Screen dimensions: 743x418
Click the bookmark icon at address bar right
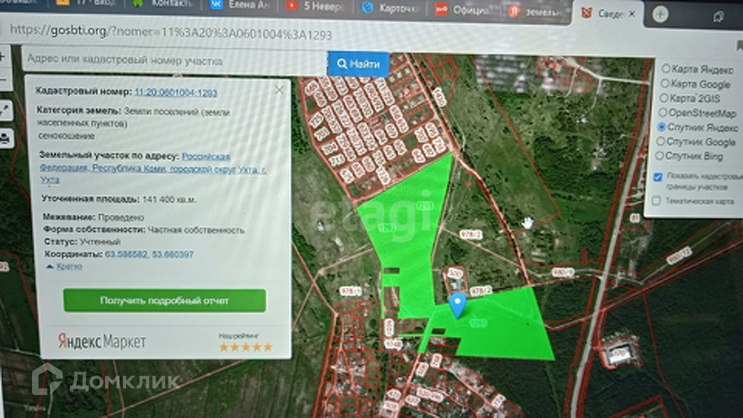739,46
